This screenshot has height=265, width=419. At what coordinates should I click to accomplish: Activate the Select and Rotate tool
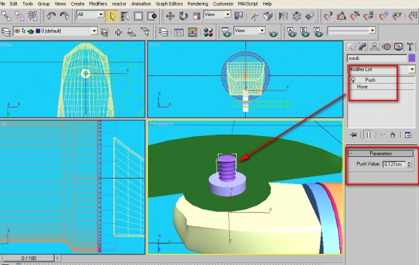click(183, 16)
